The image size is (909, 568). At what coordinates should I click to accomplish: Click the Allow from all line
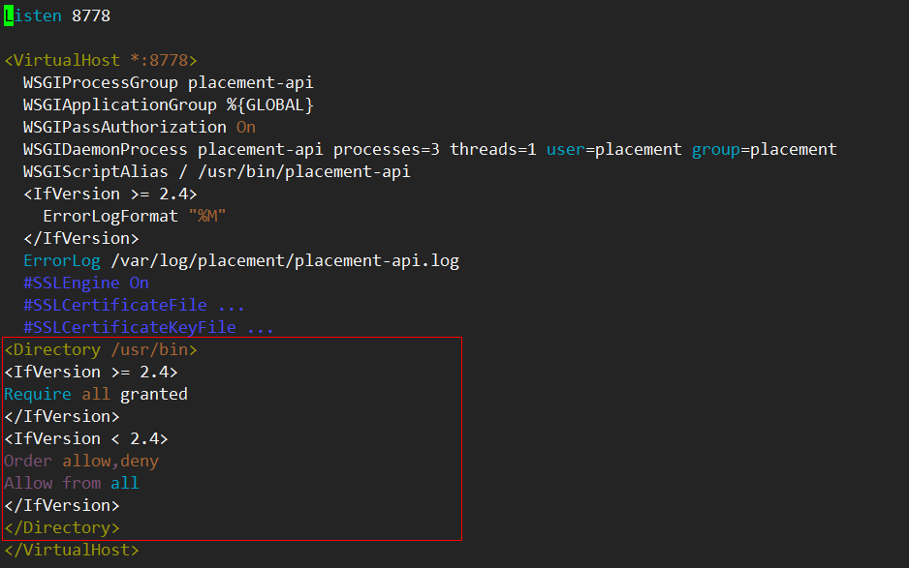72,484
